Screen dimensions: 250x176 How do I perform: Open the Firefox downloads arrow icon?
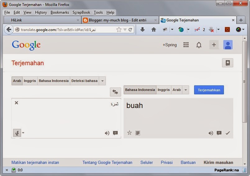(142, 29)
